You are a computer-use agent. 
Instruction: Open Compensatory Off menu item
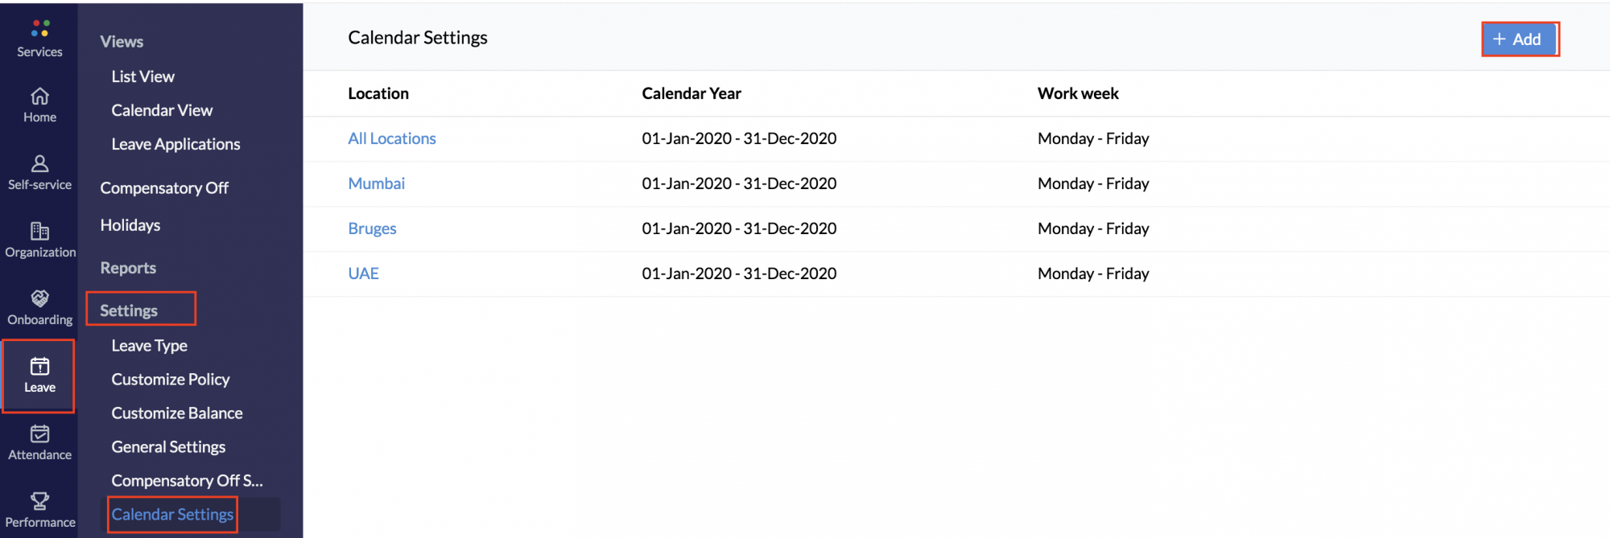[164, 187]
